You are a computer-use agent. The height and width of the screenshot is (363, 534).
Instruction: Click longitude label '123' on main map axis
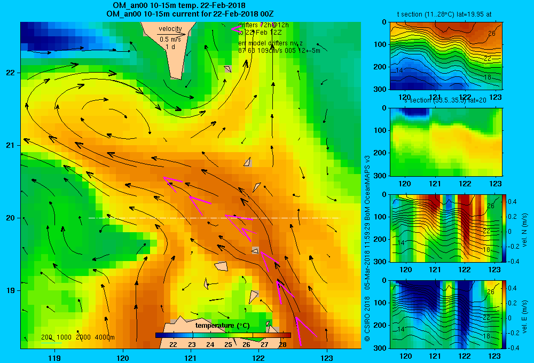pos(327,358)
